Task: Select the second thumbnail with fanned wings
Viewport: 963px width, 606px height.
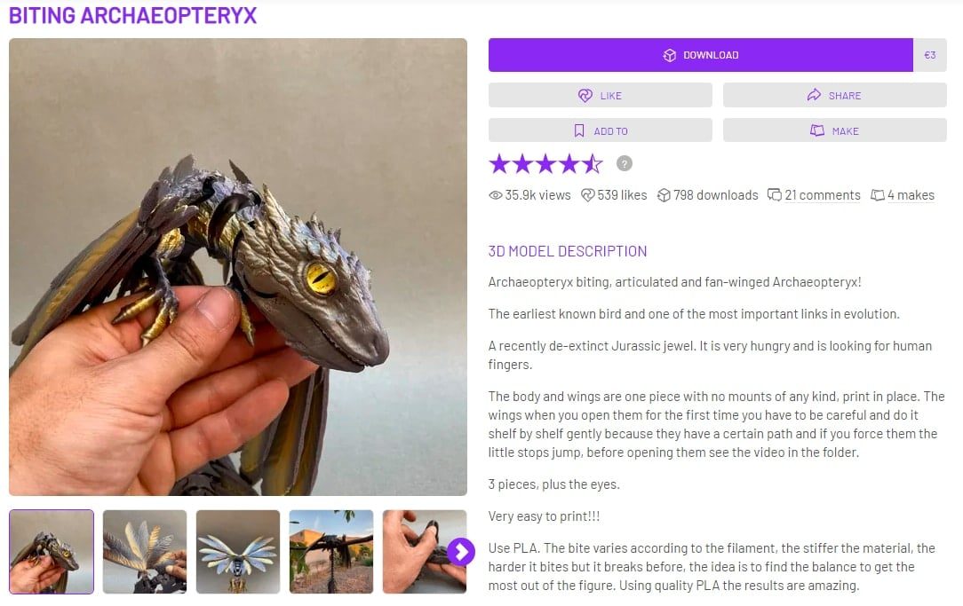Action: [145, 551]
